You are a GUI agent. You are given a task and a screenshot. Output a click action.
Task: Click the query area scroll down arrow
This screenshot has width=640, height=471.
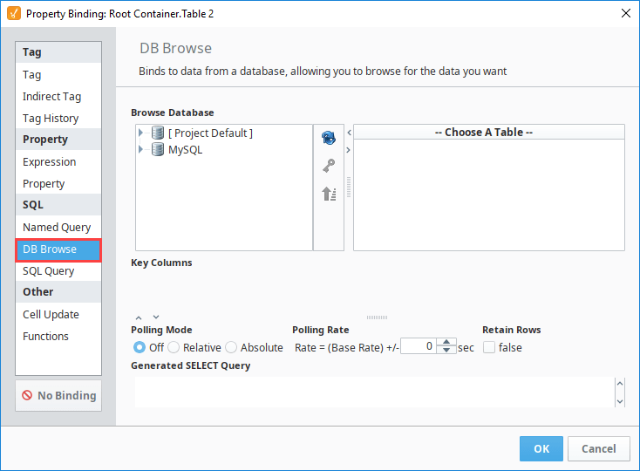[620, 401]
